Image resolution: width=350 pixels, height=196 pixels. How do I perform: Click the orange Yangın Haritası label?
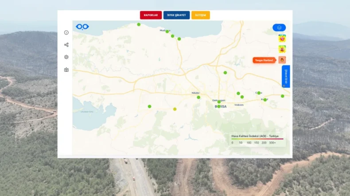[264, 60]
